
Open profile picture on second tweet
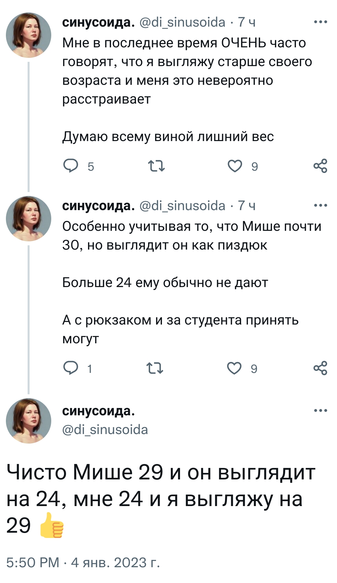29,219
